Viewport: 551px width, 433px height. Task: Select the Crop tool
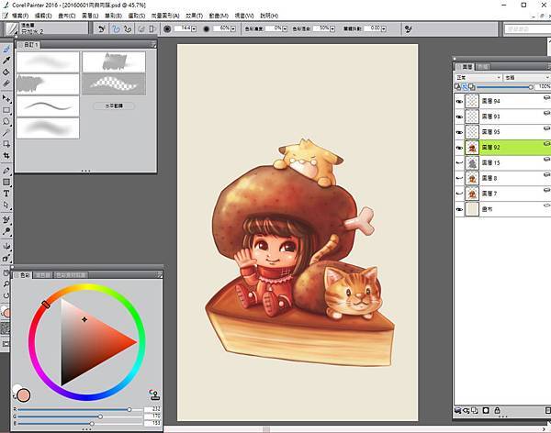(6, 155)
